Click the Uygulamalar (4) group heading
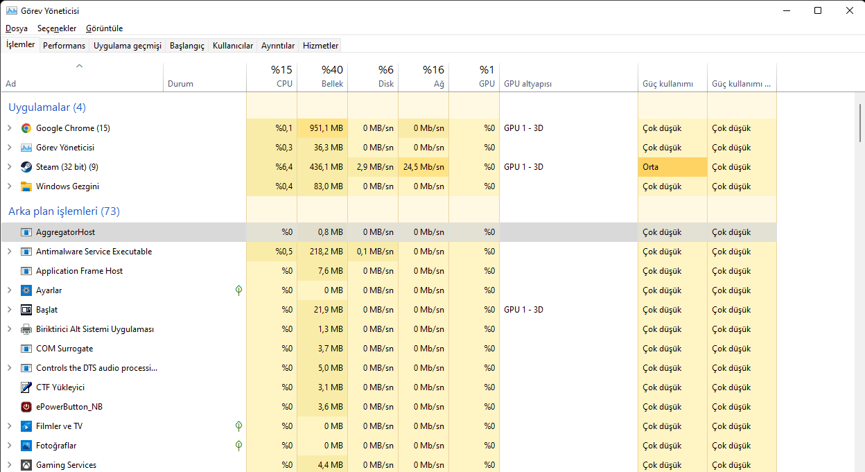 pyautogui.click(x=47, y=107)
